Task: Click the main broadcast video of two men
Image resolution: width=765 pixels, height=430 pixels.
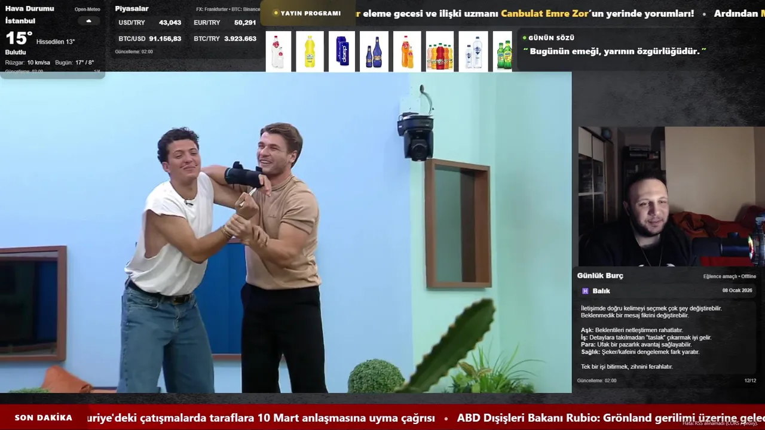Action: (286, 232)
